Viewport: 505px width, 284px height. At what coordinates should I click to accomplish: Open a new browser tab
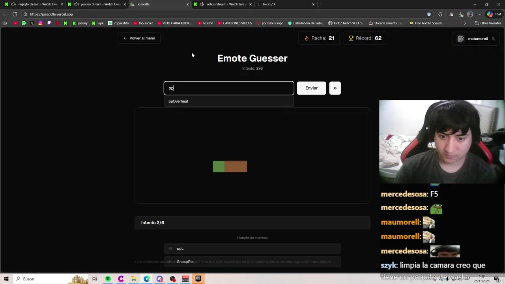[322, 4]
